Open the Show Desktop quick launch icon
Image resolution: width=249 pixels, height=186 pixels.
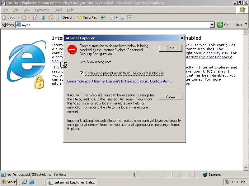tap(24, 182)
